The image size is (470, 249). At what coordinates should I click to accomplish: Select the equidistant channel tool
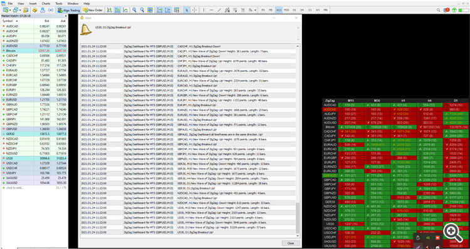227,10
